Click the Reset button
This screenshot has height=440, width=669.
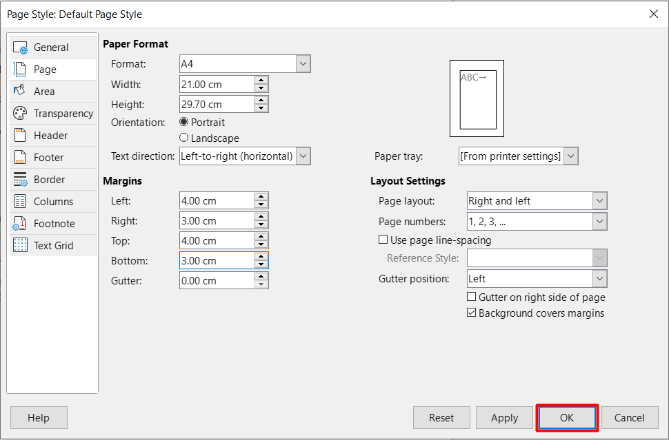(441, 417)
